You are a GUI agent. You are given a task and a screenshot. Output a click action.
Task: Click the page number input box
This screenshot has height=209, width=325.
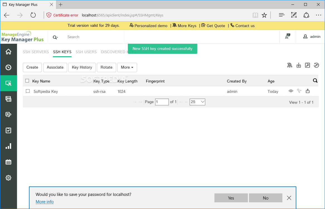point(162,102)
